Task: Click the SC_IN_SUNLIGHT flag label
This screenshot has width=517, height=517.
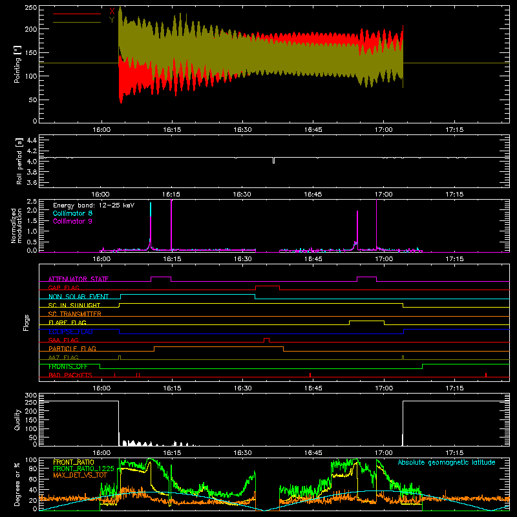Action: (74, 305)
